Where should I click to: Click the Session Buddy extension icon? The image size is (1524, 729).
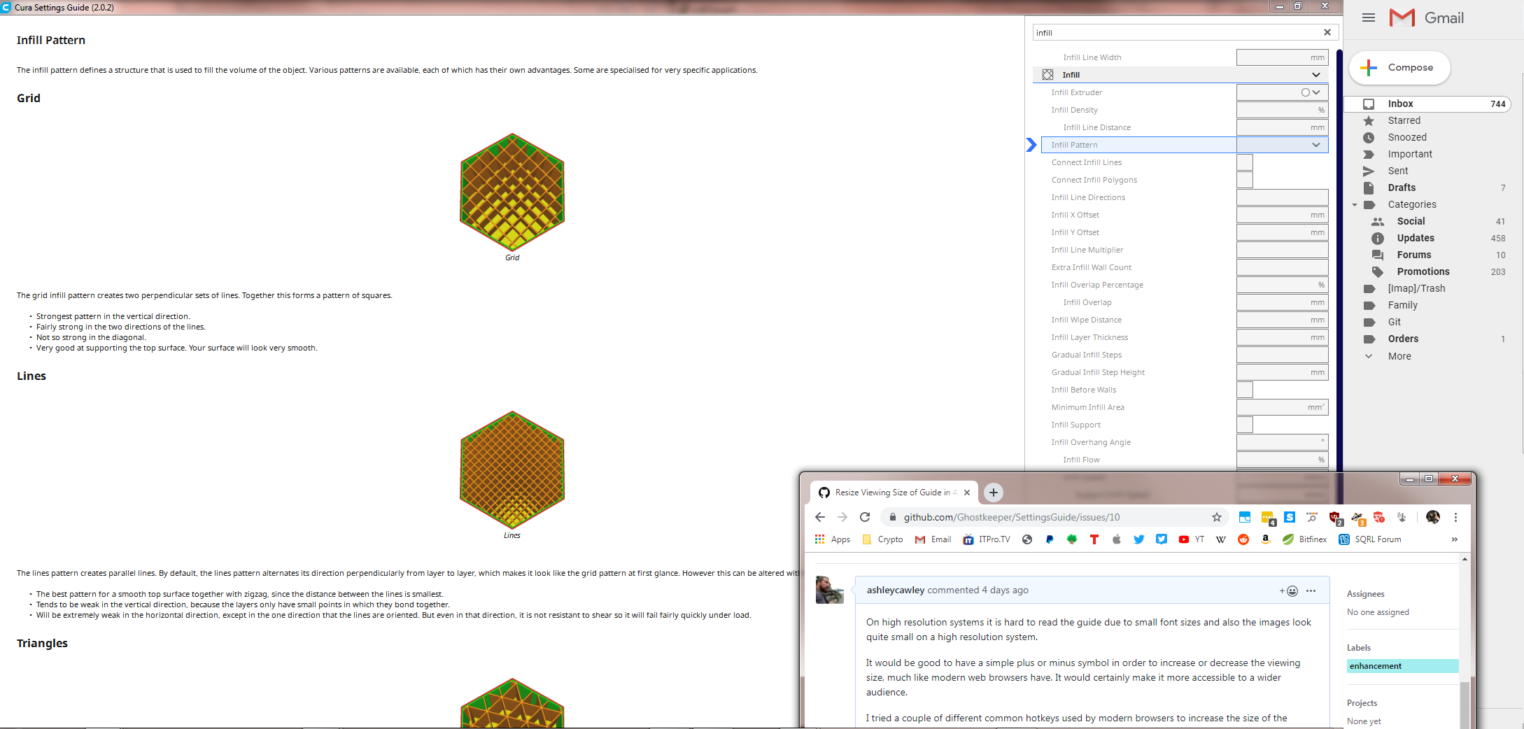point(1244,518)
